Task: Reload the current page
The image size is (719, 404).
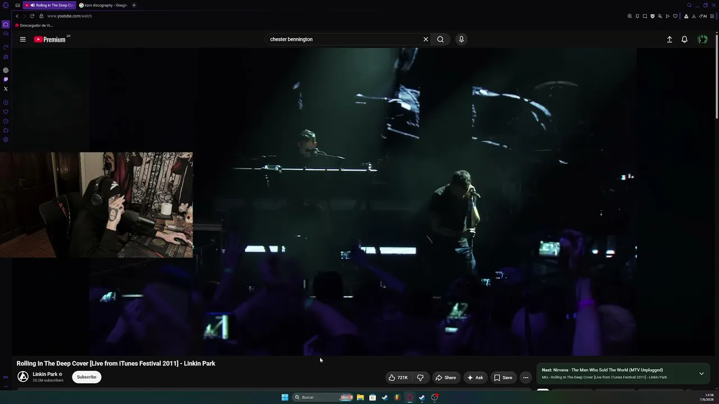Action: [32, 16]
